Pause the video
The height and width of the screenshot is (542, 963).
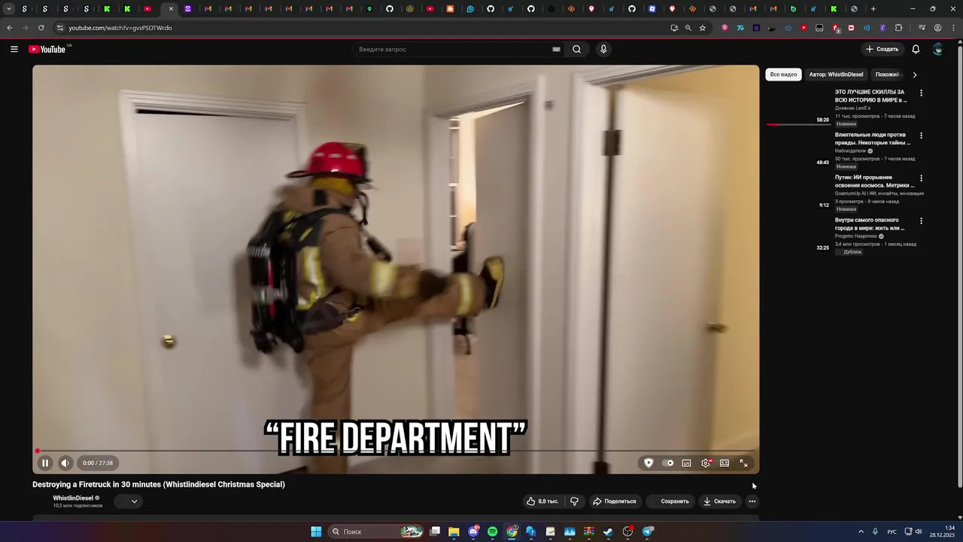coord(45,463)
